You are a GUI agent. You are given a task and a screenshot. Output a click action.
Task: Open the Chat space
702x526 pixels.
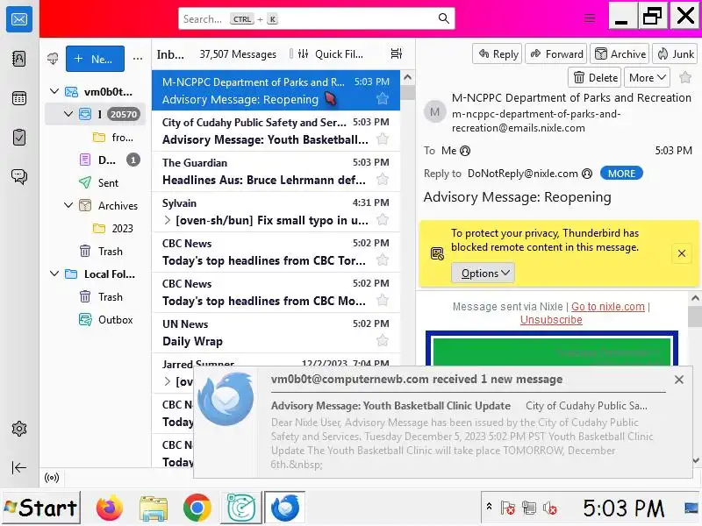point(19,177)
